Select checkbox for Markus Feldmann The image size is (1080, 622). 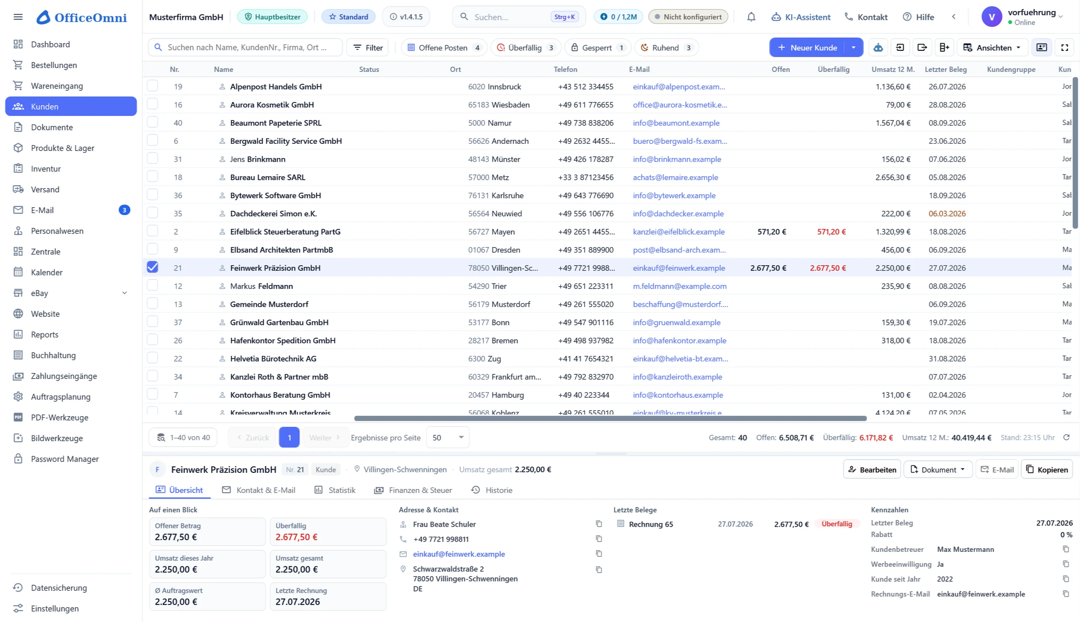(x=153, y=285)
